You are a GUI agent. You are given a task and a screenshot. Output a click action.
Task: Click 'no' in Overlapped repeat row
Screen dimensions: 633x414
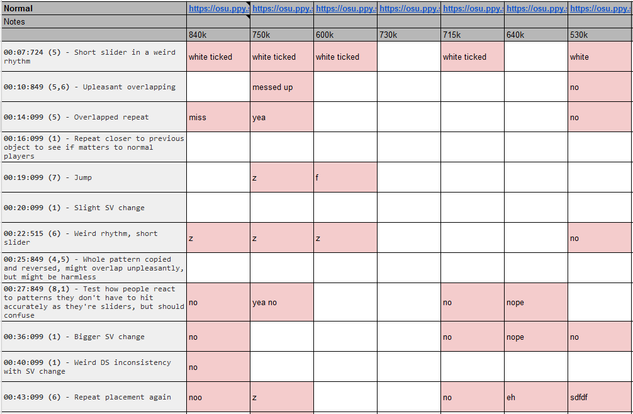(600, 117)
